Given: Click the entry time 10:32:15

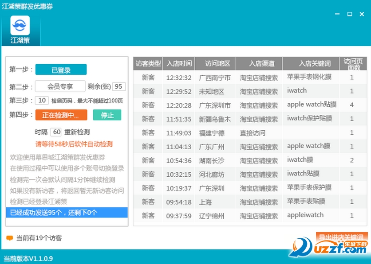Looking at the screenshot, I should pyautogui.click(x=179, y=174).
